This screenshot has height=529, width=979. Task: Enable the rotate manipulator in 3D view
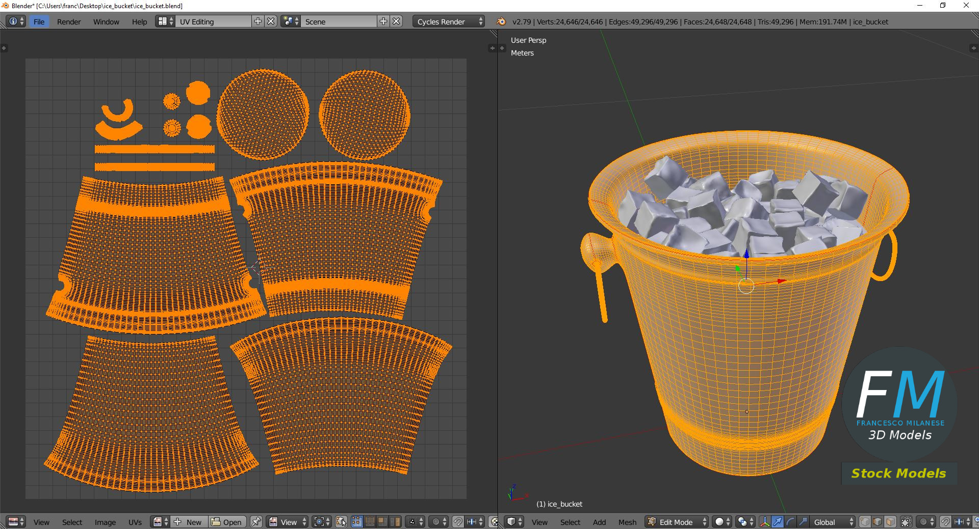(x=790, y=522)
